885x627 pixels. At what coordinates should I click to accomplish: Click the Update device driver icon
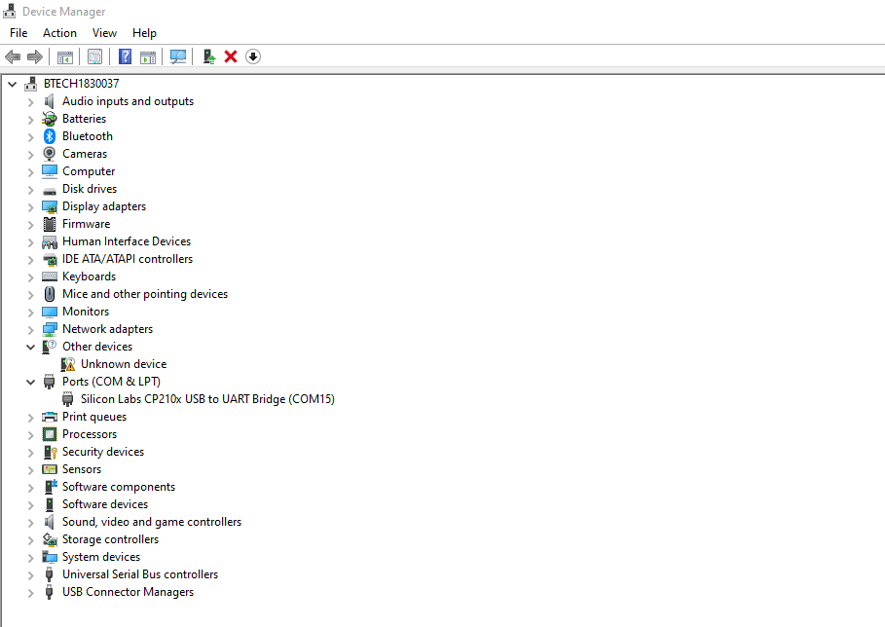coord(208,56)
